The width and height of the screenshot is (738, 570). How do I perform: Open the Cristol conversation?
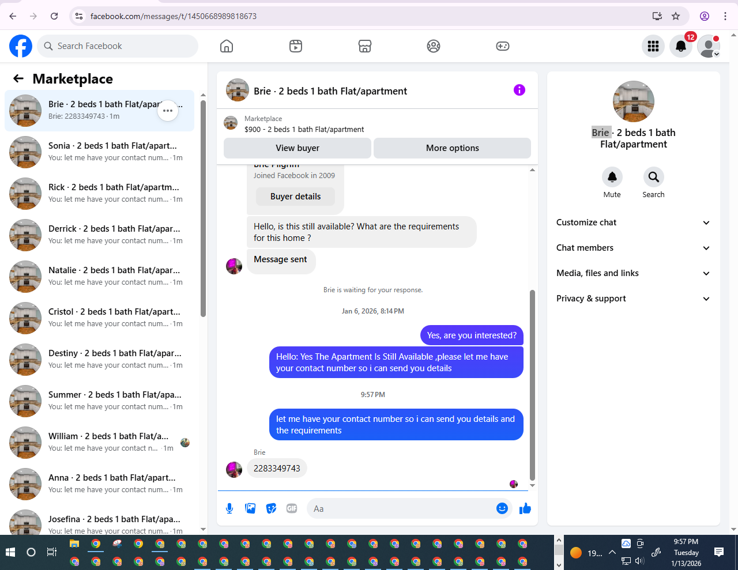click(99, 318)
